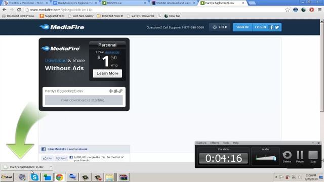Log in with the Facebook icon

coord(271,27)
